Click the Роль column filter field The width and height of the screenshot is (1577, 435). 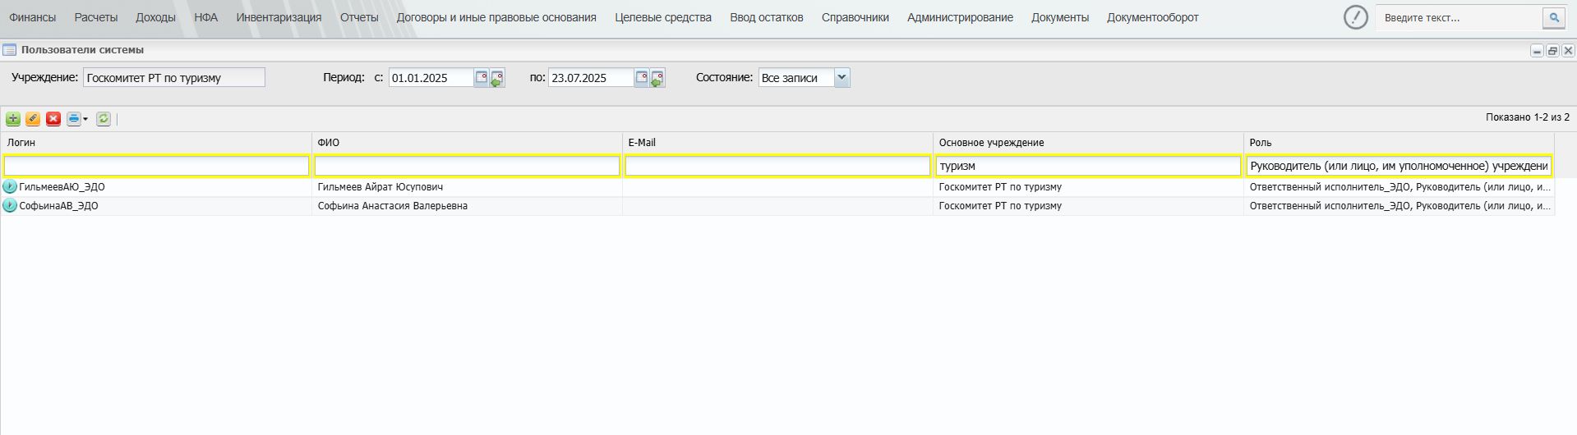(x=1399, y=166)
